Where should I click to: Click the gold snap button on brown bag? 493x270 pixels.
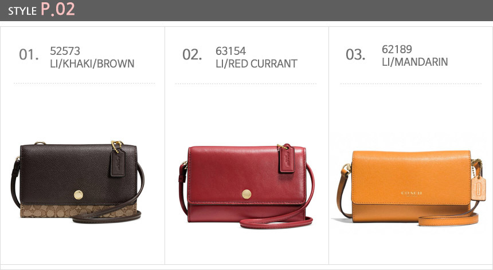pos(79,194)
